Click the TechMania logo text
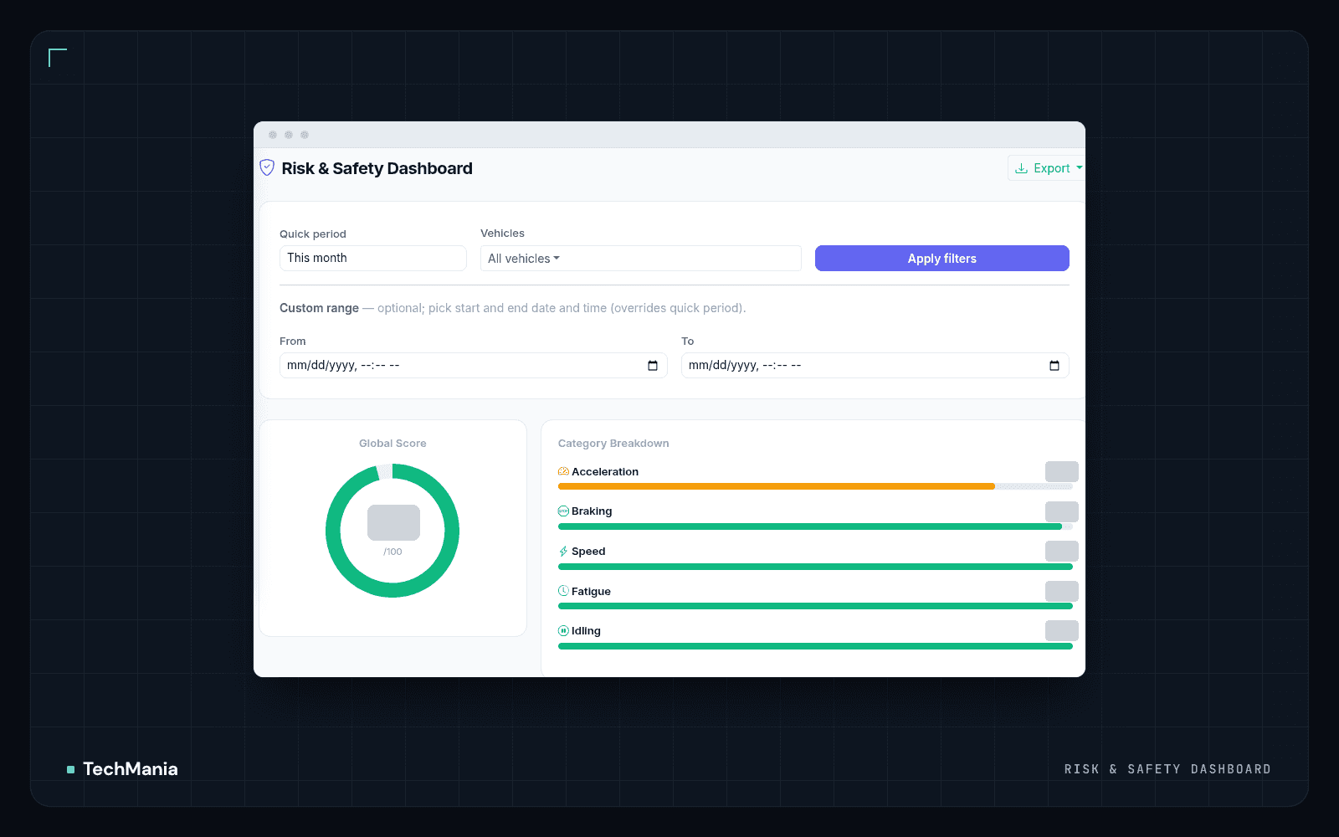The height and width of the screenshot is (837, 1339). [x=131, y=768]
